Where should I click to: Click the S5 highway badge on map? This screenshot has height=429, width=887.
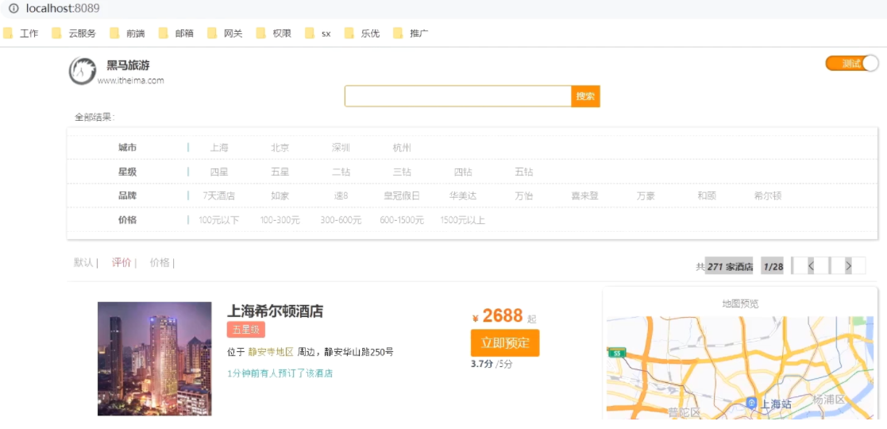click(x=616, y=354)
